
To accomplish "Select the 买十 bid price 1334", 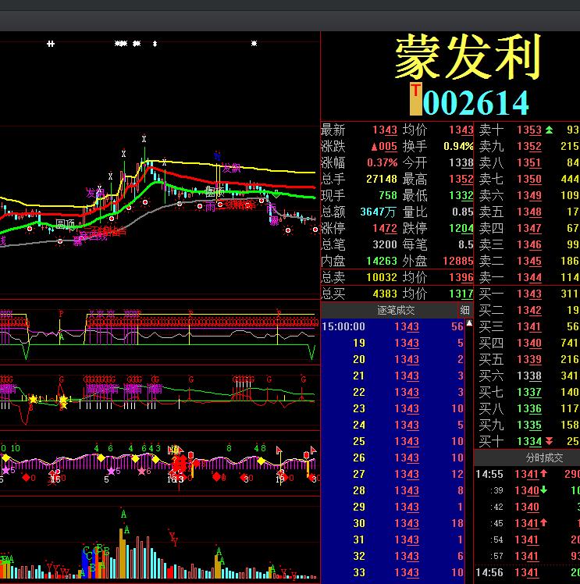I will tap(529, 441).
